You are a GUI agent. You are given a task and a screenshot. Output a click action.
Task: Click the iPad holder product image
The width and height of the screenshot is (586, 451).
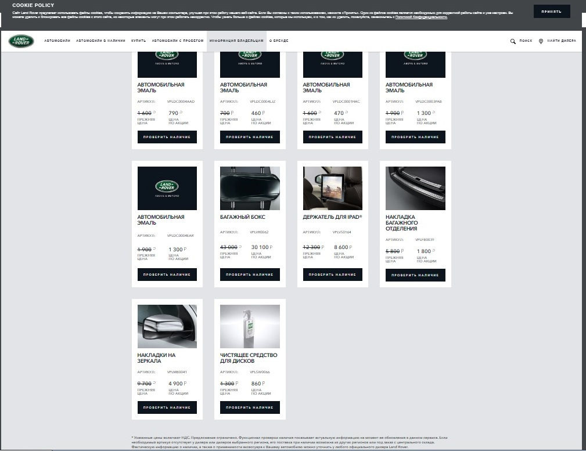point(333,188)
